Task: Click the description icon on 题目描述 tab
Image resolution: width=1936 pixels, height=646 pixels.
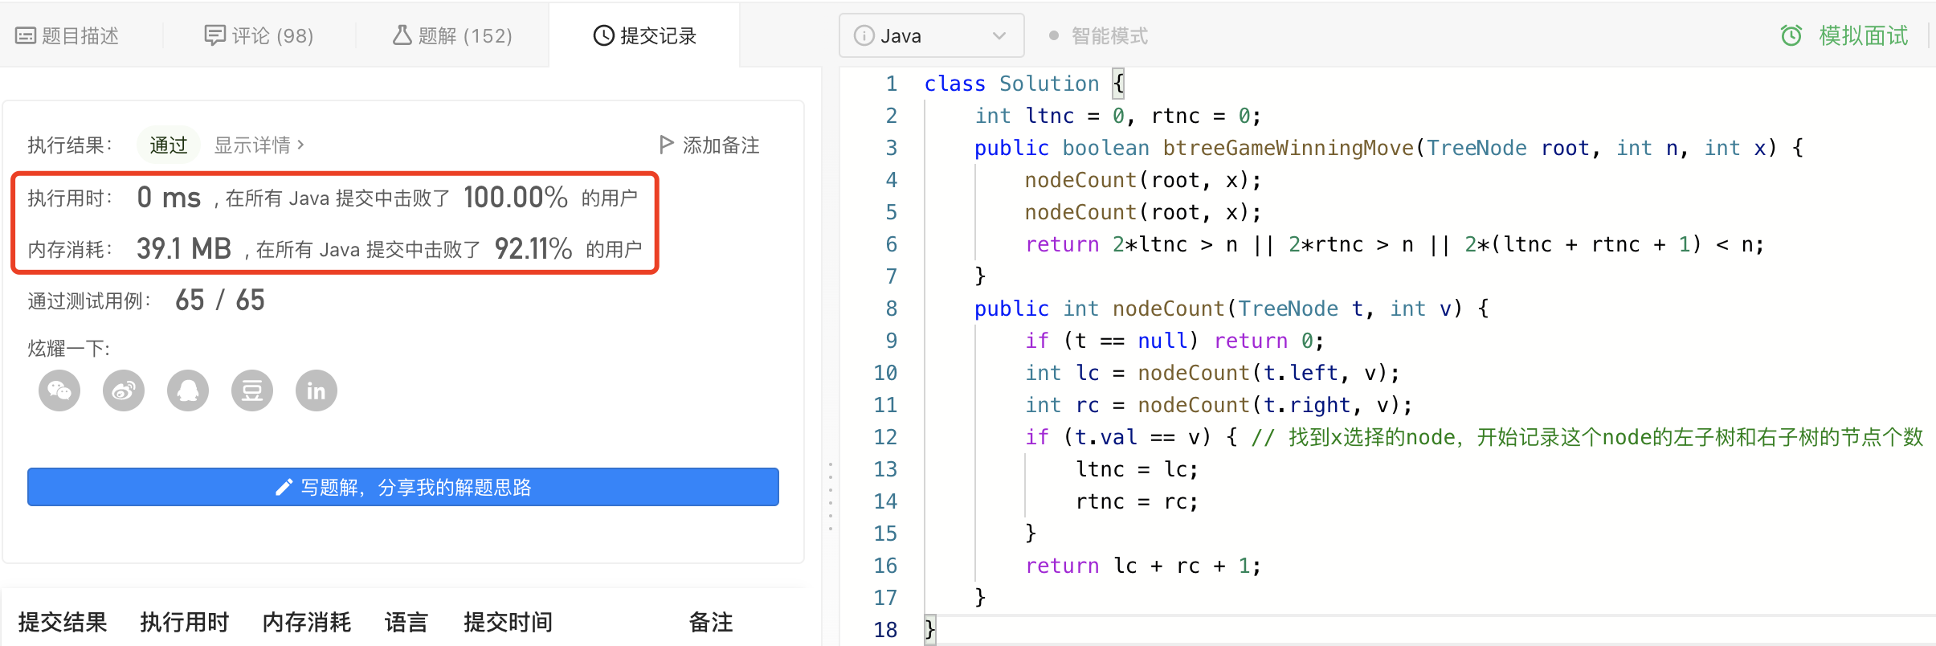Action: [26, 36]
